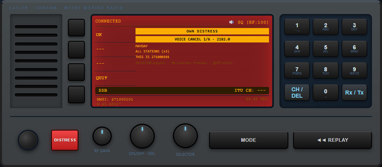Click the soft key beside QUIT
The height and width of the screenshot is (167, 382).
click(x=76, y=95)
